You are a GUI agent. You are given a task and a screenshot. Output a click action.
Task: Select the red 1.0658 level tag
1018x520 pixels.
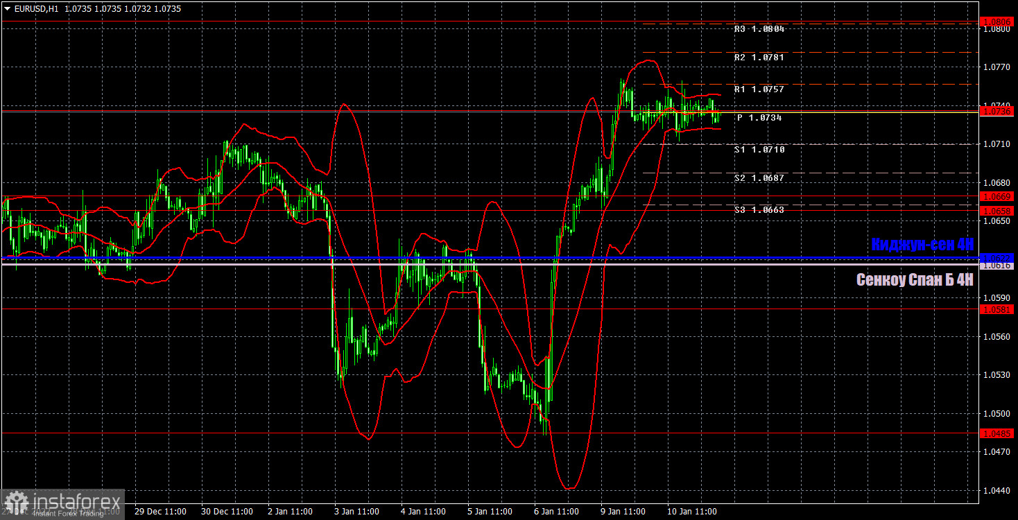click(997, 210)
